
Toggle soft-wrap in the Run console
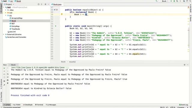coord(8,74)
